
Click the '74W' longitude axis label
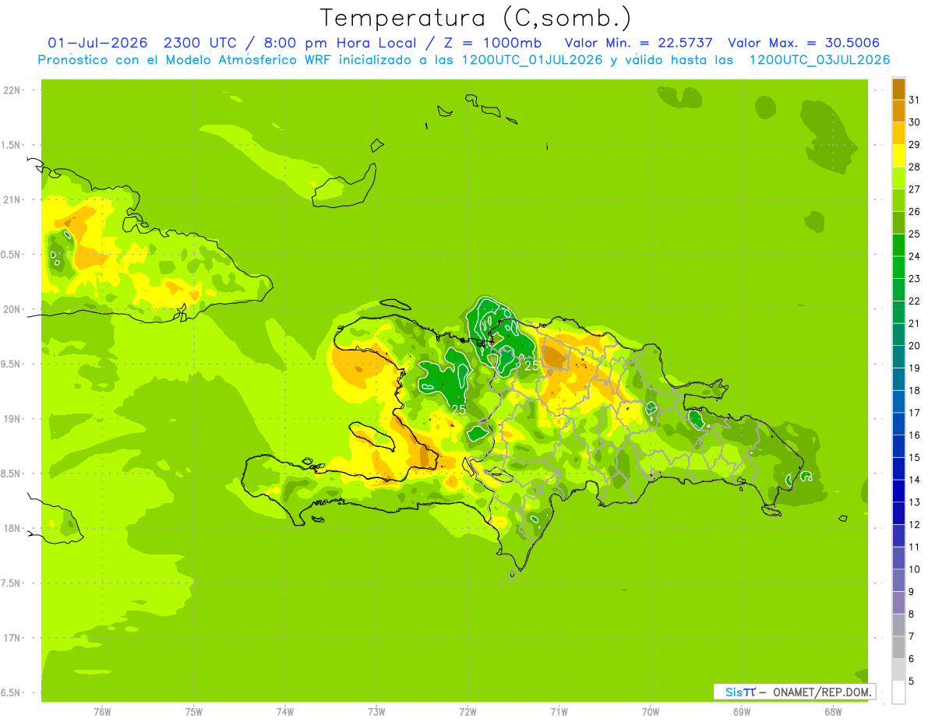pos(285,712)
